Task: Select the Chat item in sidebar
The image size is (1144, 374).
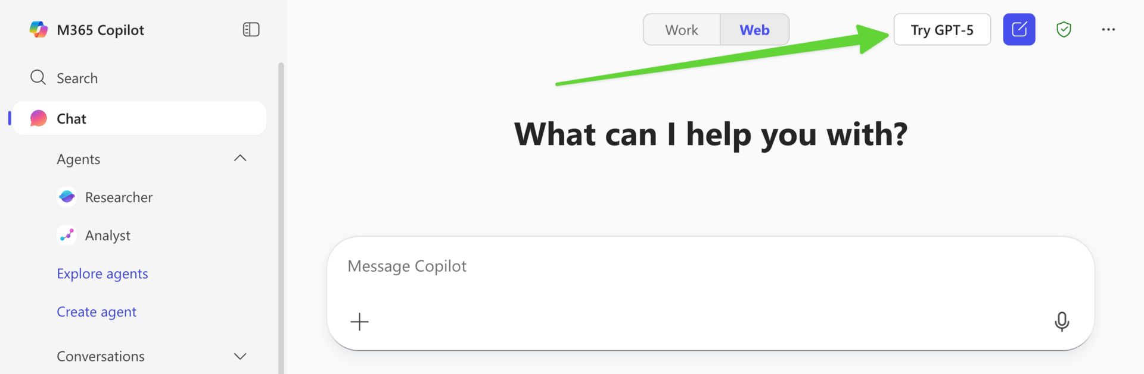Action: tap(139, 118)
